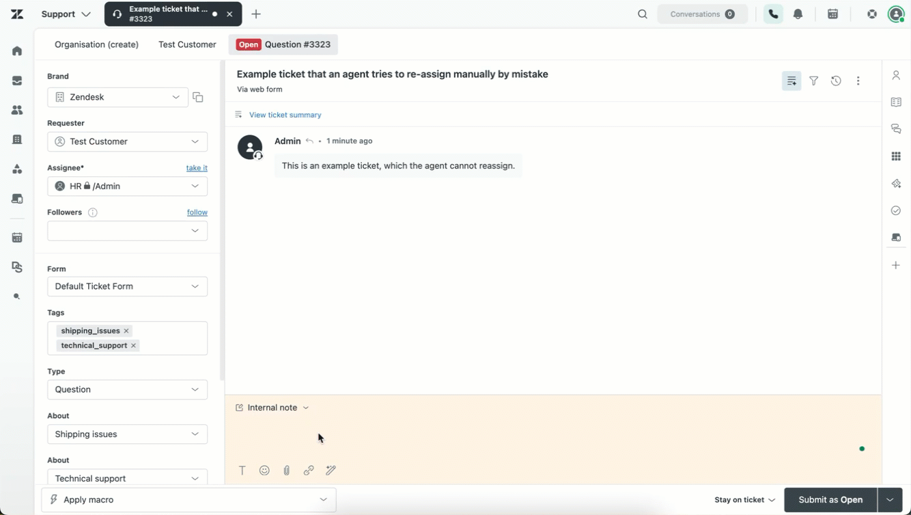Open the Type dropdown showing Question
This screenshot has width=911, height=515.
[127, 389]
